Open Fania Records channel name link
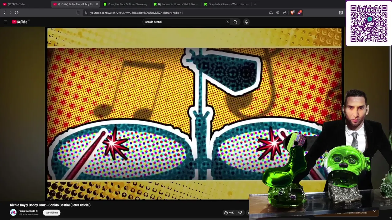Image resolution: width=392 pixels, height=220 pixels. click(27, 211)
